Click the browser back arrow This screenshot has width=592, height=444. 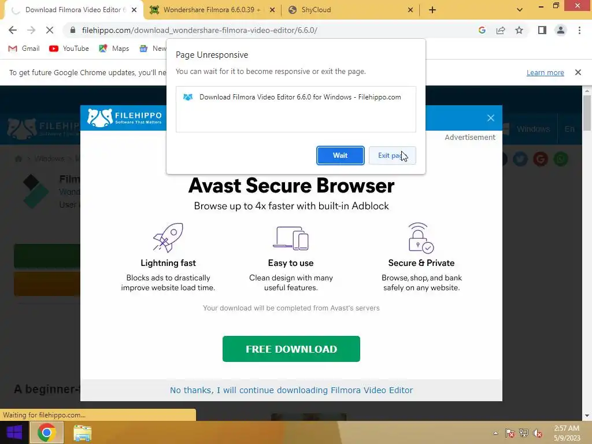pyautogui.click(x=13, y=30)
